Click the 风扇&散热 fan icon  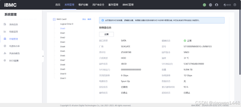tap(5, 53)
